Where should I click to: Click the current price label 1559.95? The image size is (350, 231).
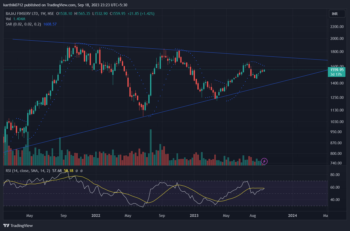pyautogui.click(x=337, y=70)
